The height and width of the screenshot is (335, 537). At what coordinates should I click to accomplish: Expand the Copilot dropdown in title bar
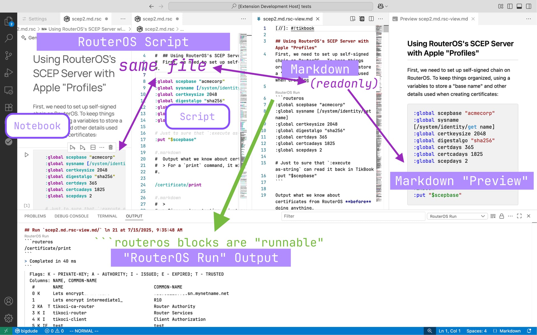point(383,6)
